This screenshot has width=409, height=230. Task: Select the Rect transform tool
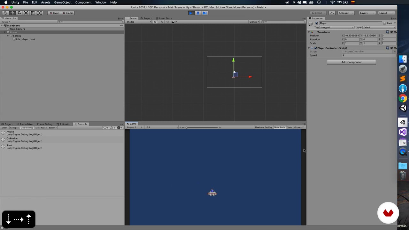(33, 13)
